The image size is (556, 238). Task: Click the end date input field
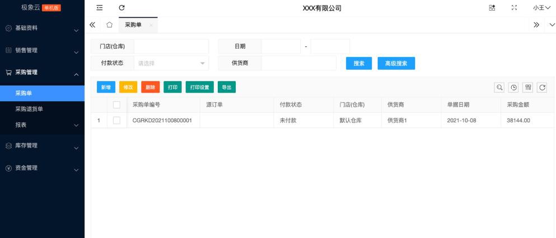point(330,46)
